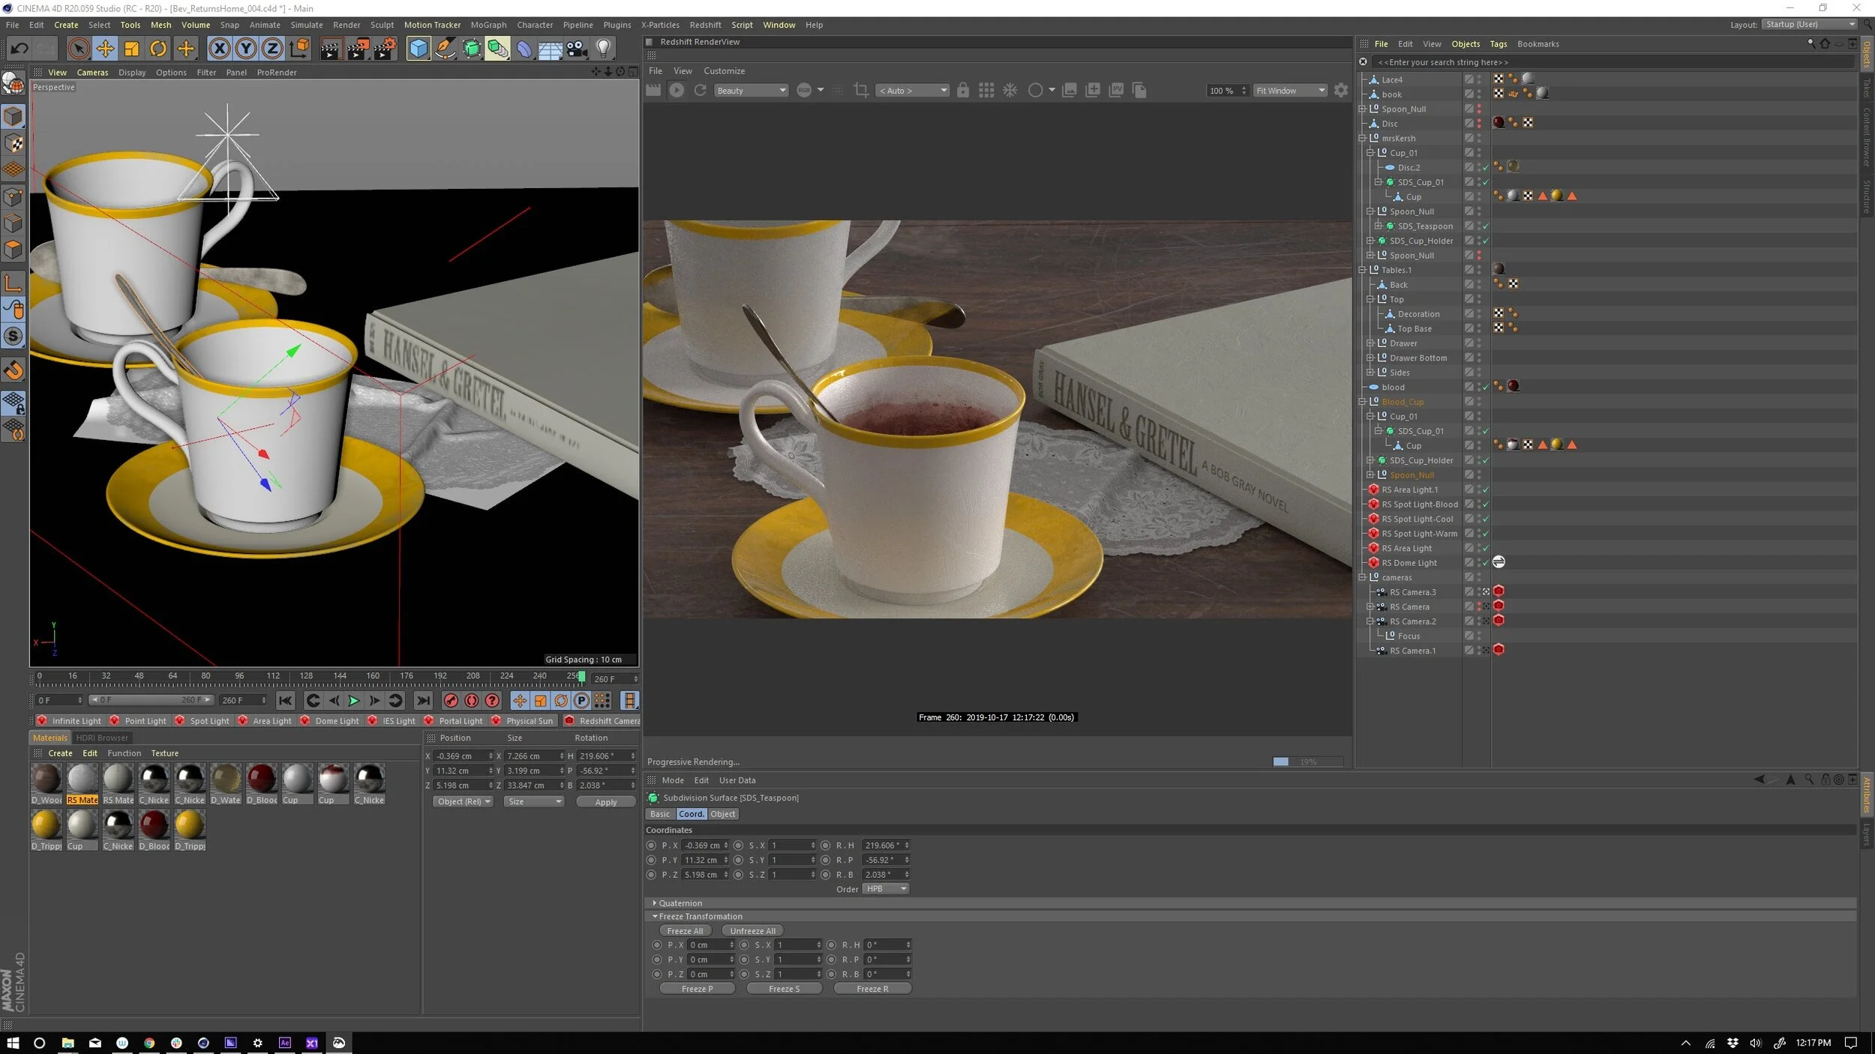Click the Undo arrow icon
1875x1054 pixels.
19,49
